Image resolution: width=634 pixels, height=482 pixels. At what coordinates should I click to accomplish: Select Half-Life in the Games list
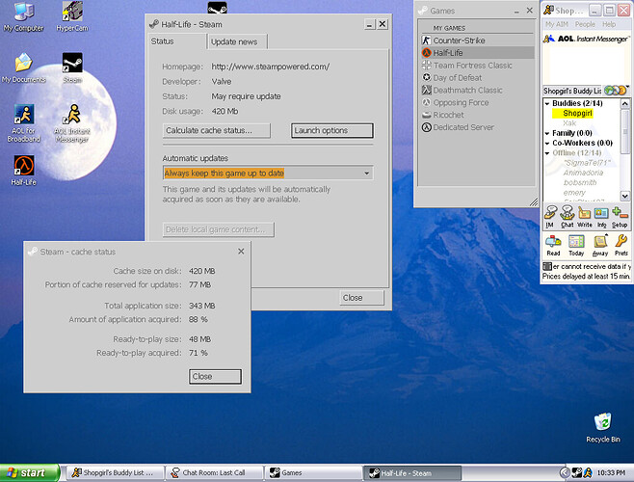pyautogui.click(x=477, y=53)
